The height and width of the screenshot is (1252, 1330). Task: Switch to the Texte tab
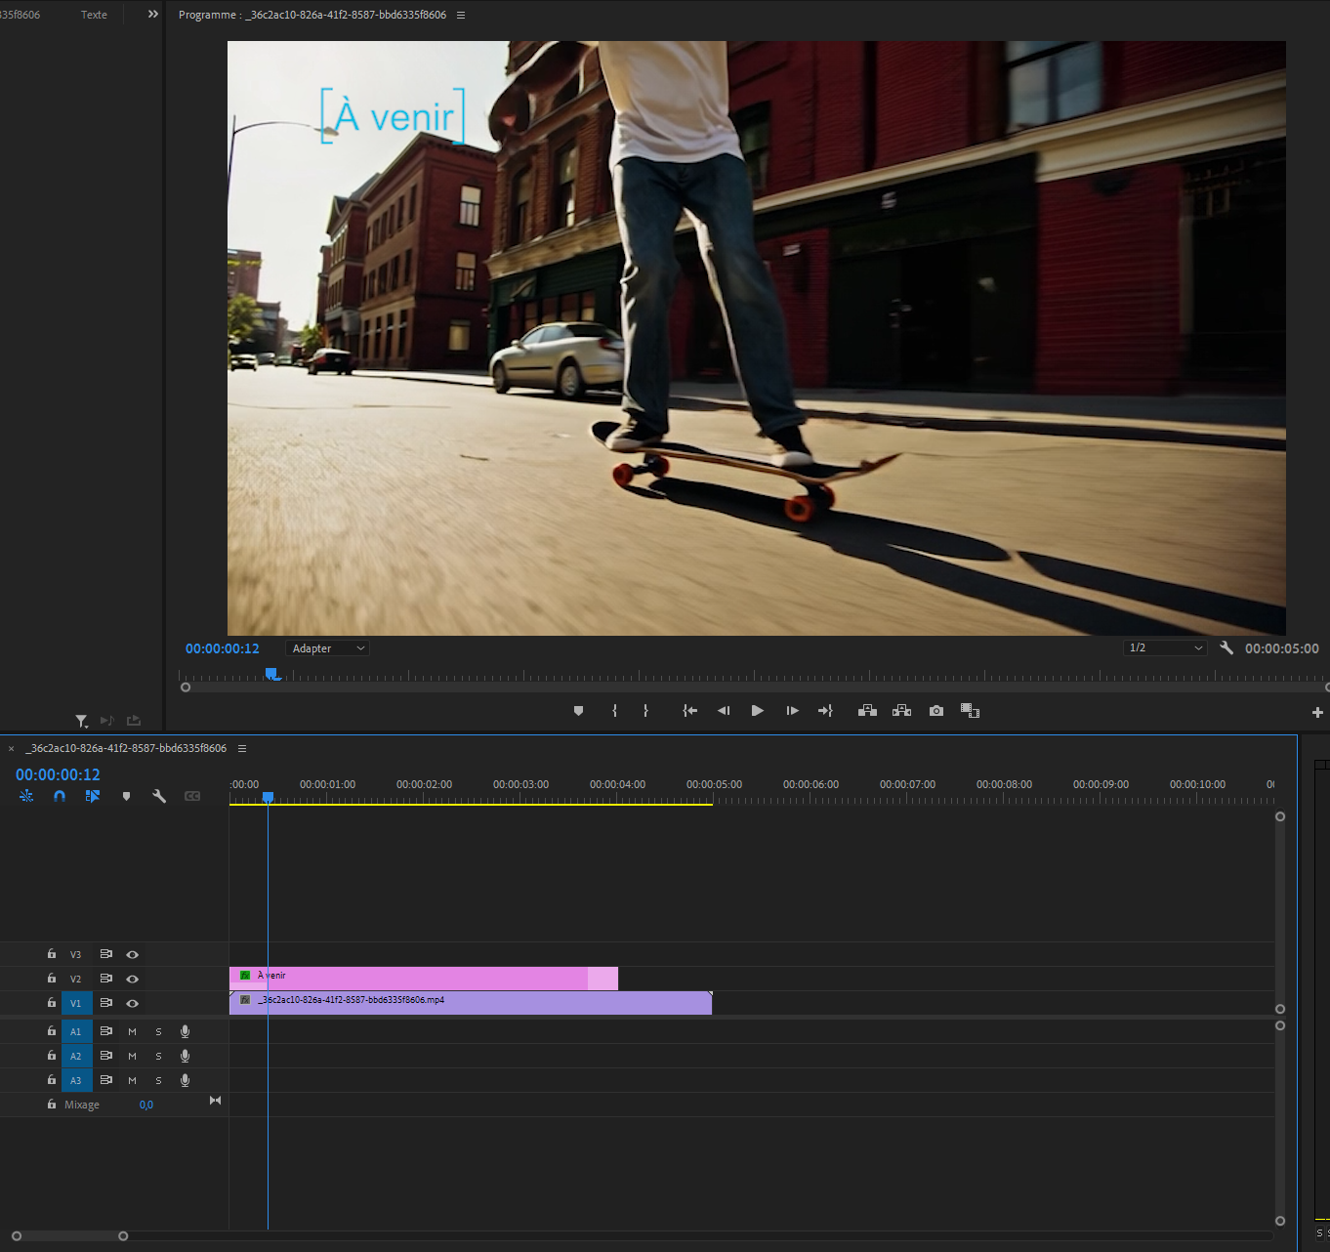click(x=94, y=15)
